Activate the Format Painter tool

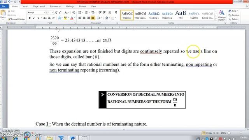tap(16, 19)
